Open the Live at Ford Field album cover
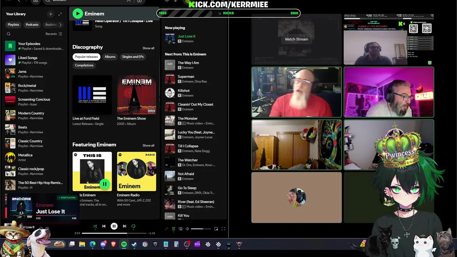457x257 pixels. [92, 95]
